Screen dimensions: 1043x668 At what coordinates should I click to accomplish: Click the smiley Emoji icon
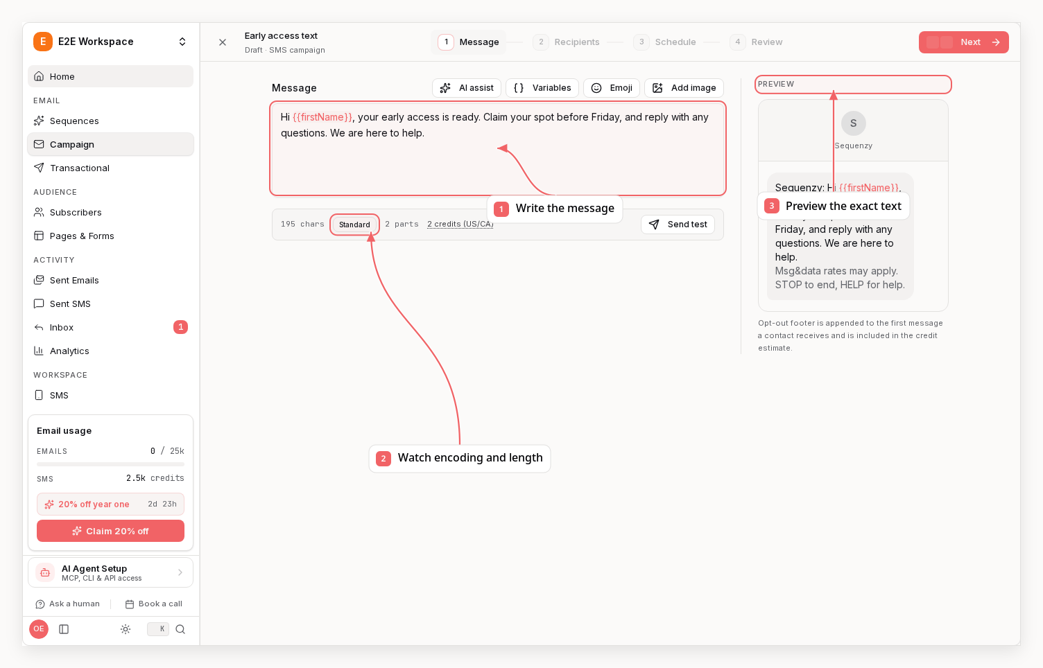pyautogui.click(x=596, y=88)
